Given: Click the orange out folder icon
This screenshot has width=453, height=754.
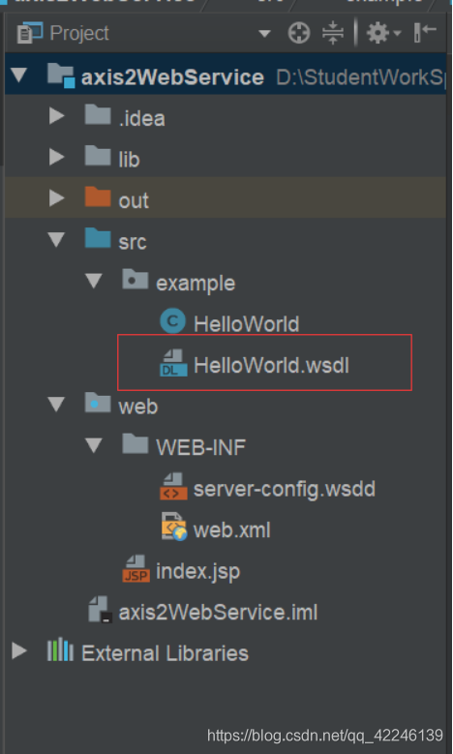Looking at the screenshot, I should [98, 196].
